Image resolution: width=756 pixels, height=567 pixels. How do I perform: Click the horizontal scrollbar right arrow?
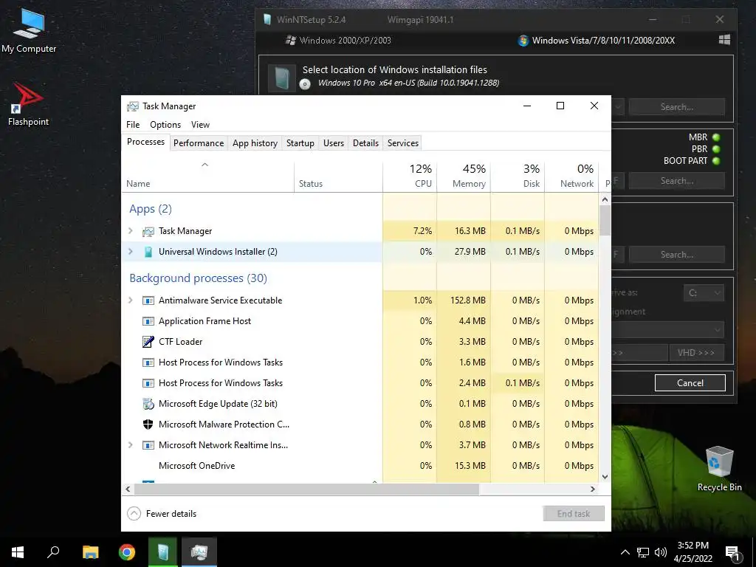point(593,489)
